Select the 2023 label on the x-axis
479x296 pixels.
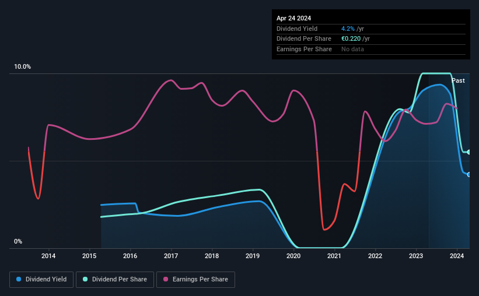(x=416, y=256)
